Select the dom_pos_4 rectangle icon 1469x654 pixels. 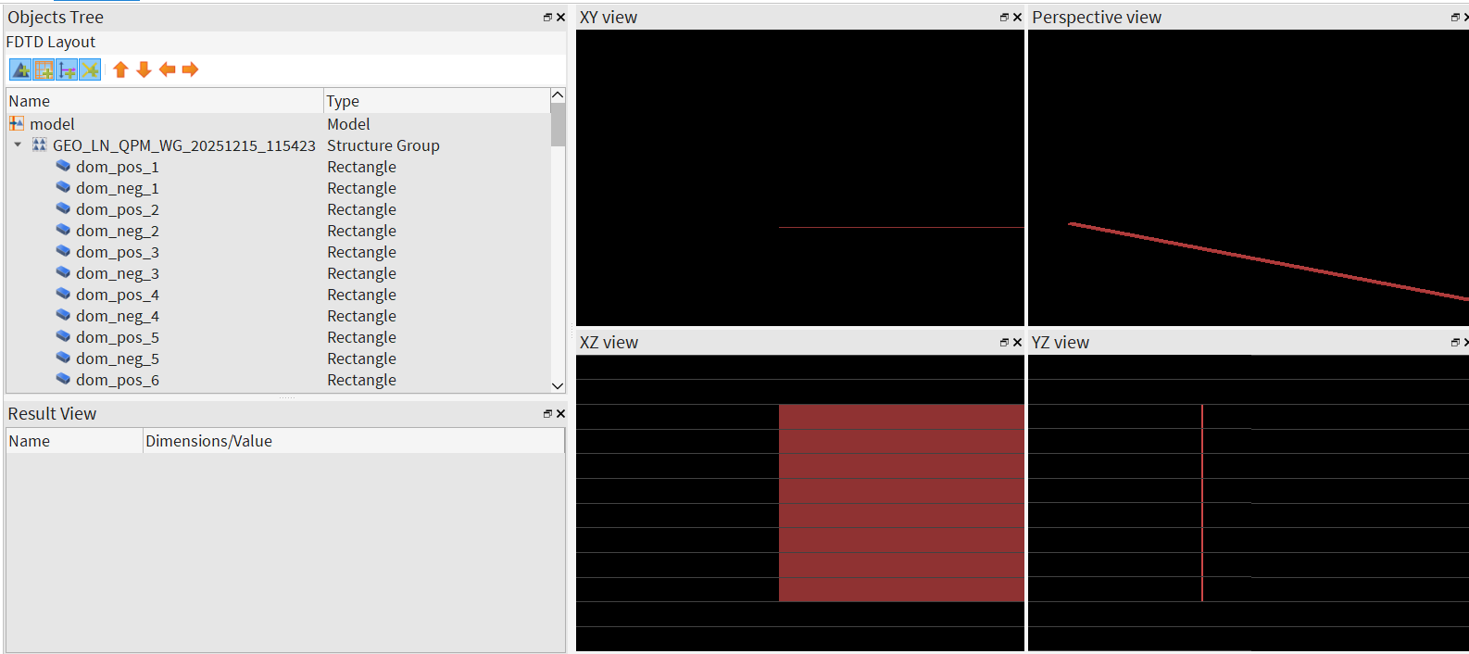[63, 294]
